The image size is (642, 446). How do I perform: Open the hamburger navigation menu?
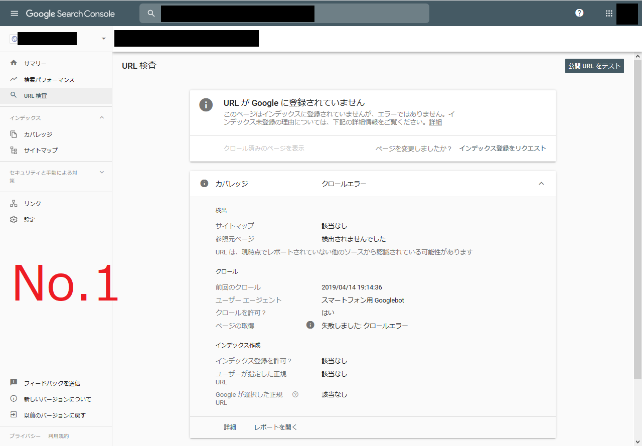(14, 14)
